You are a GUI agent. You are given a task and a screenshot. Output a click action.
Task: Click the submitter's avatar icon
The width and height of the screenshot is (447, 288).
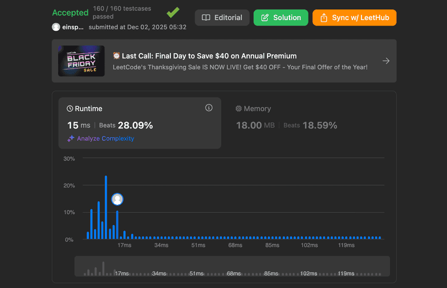(56, 27)
